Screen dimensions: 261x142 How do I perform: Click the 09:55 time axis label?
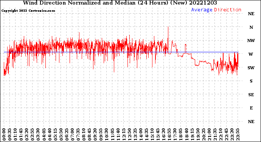click(101, 134)
